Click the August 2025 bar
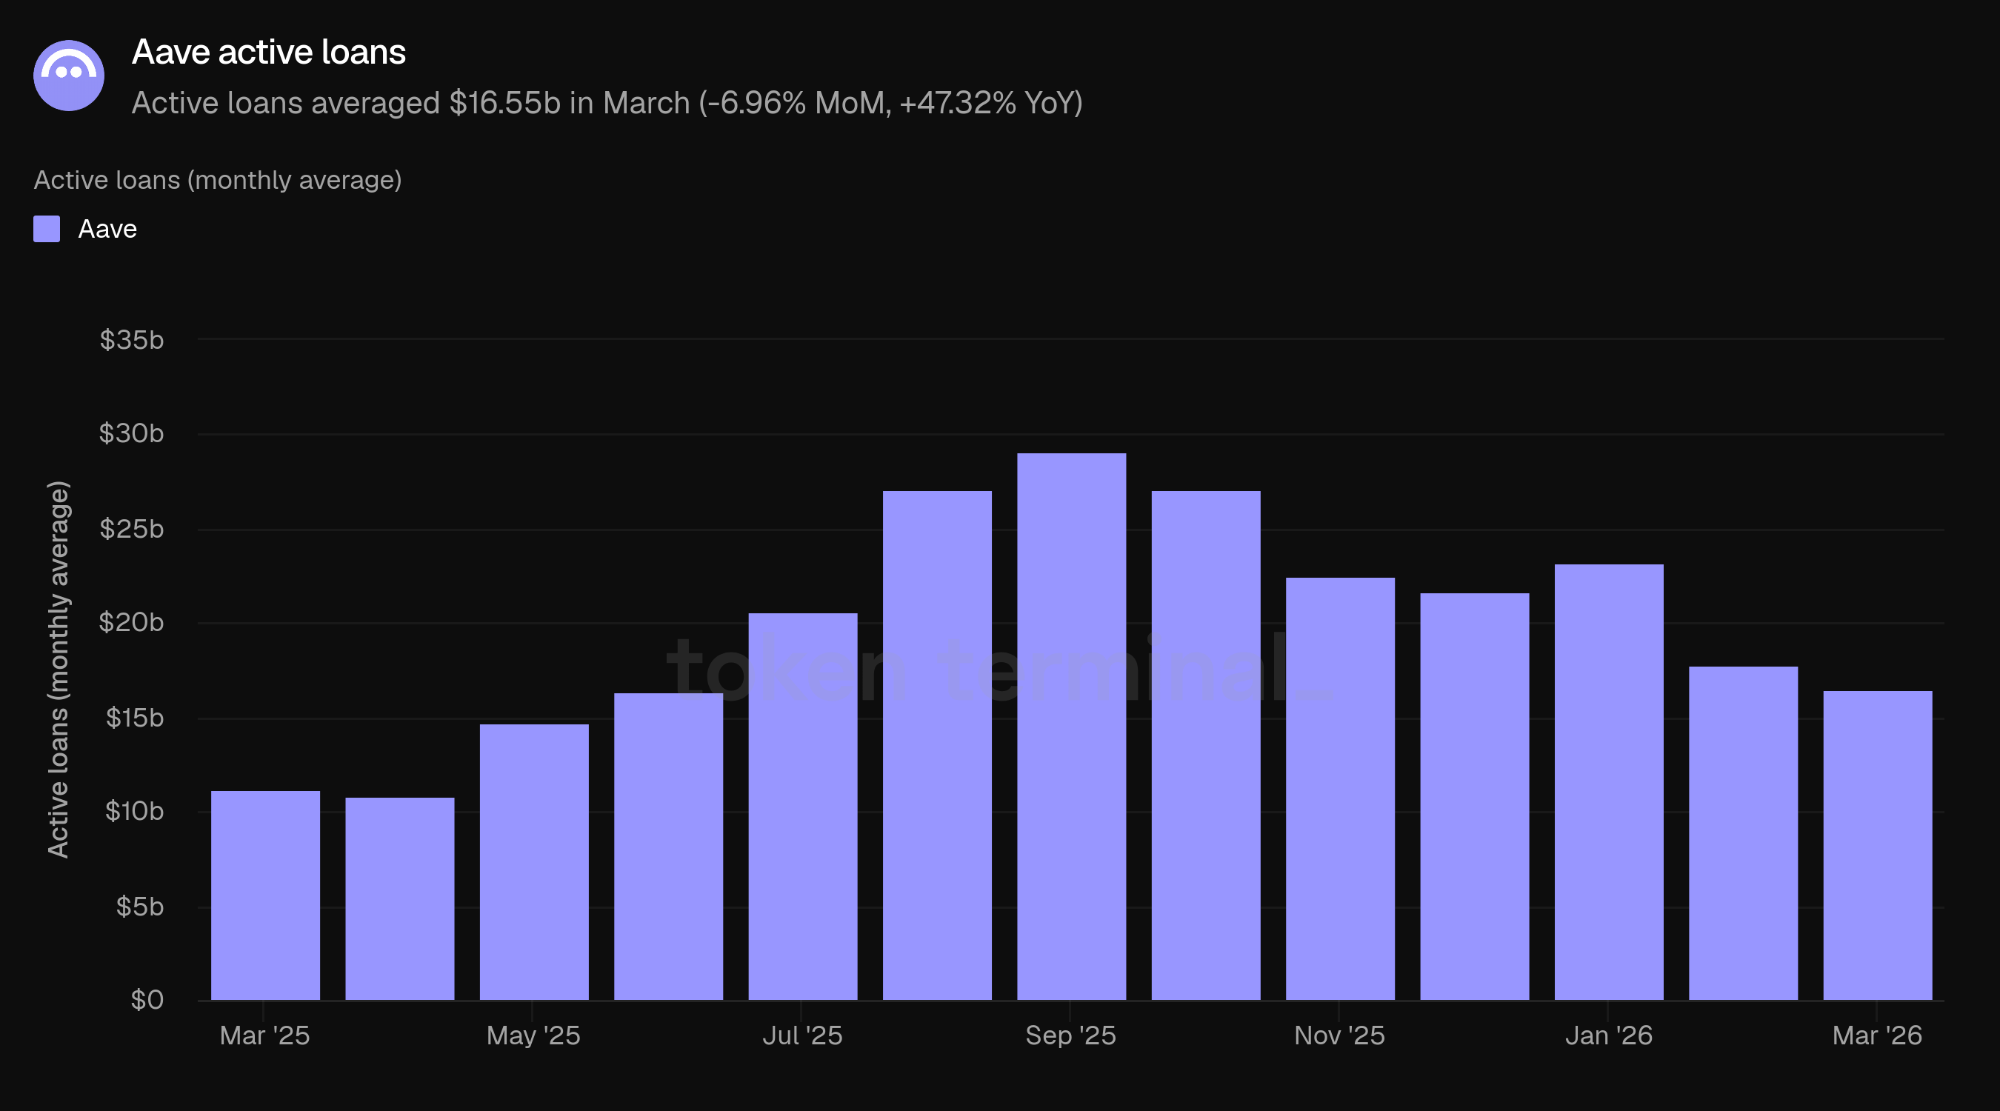This screenshot has height=1111, width=2000. [x=936, y=745]
